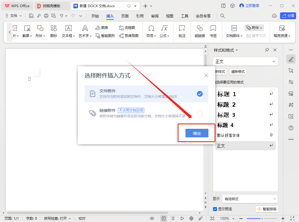Open the Shapes (形状) tool
The image size is (299, 222).
(x=40, y=31)
